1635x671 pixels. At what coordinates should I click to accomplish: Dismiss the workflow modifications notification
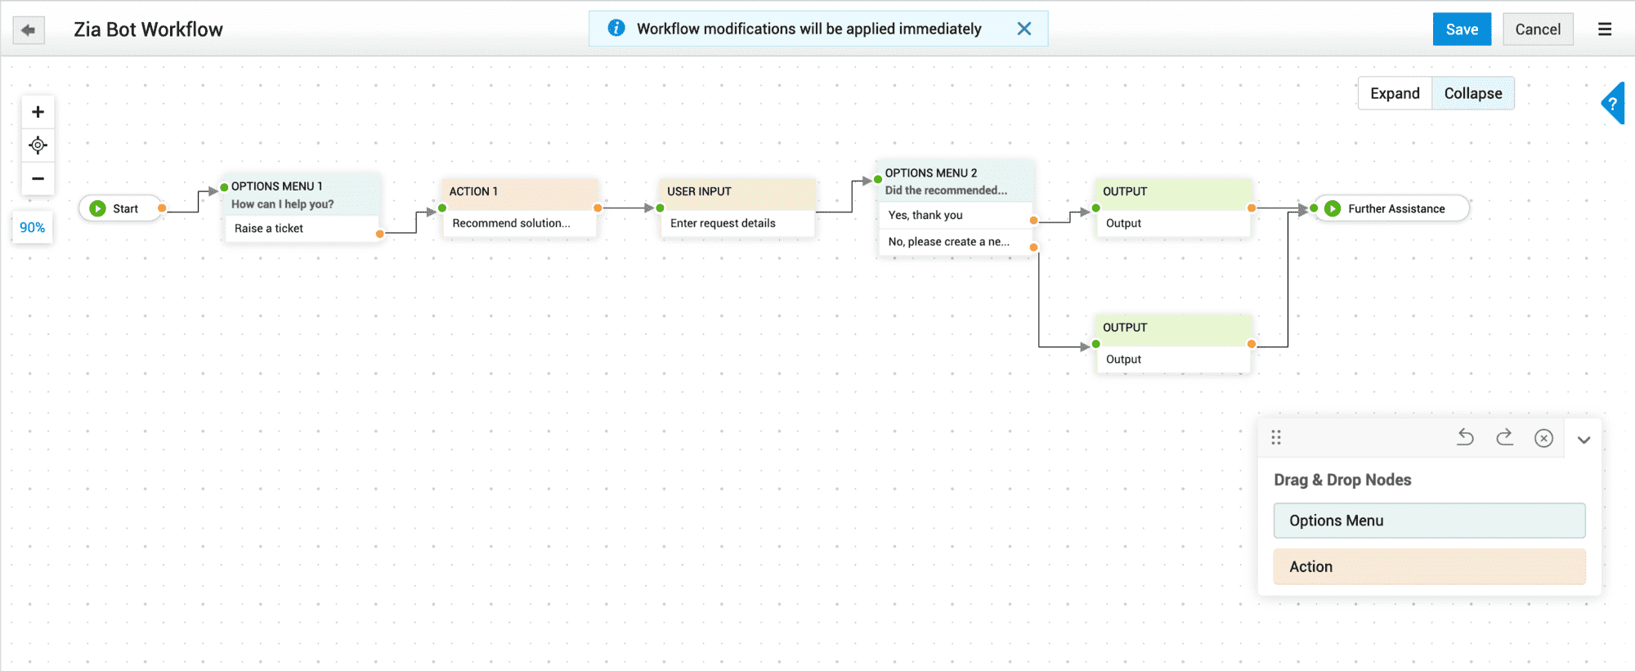(x=1024, y=29)
